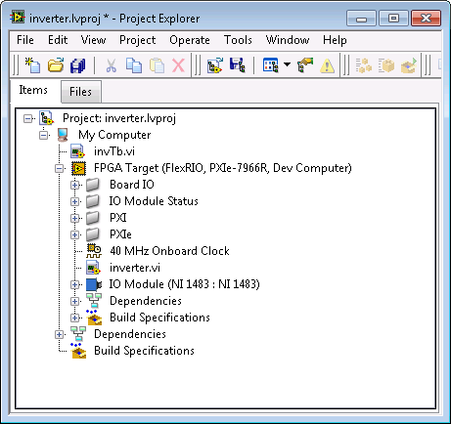451x424 pixels.
Task: Open the File menu
Action: 25,40
